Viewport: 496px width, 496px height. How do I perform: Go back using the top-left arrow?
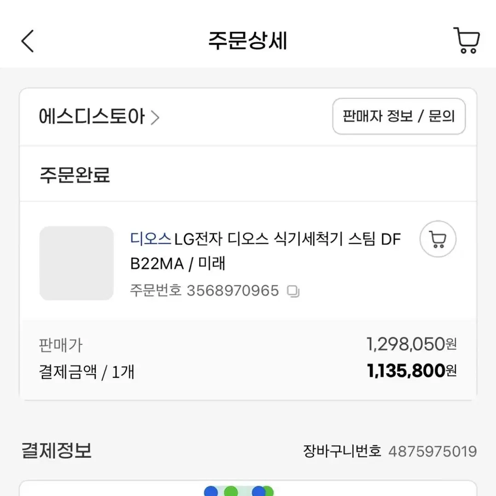28,41
